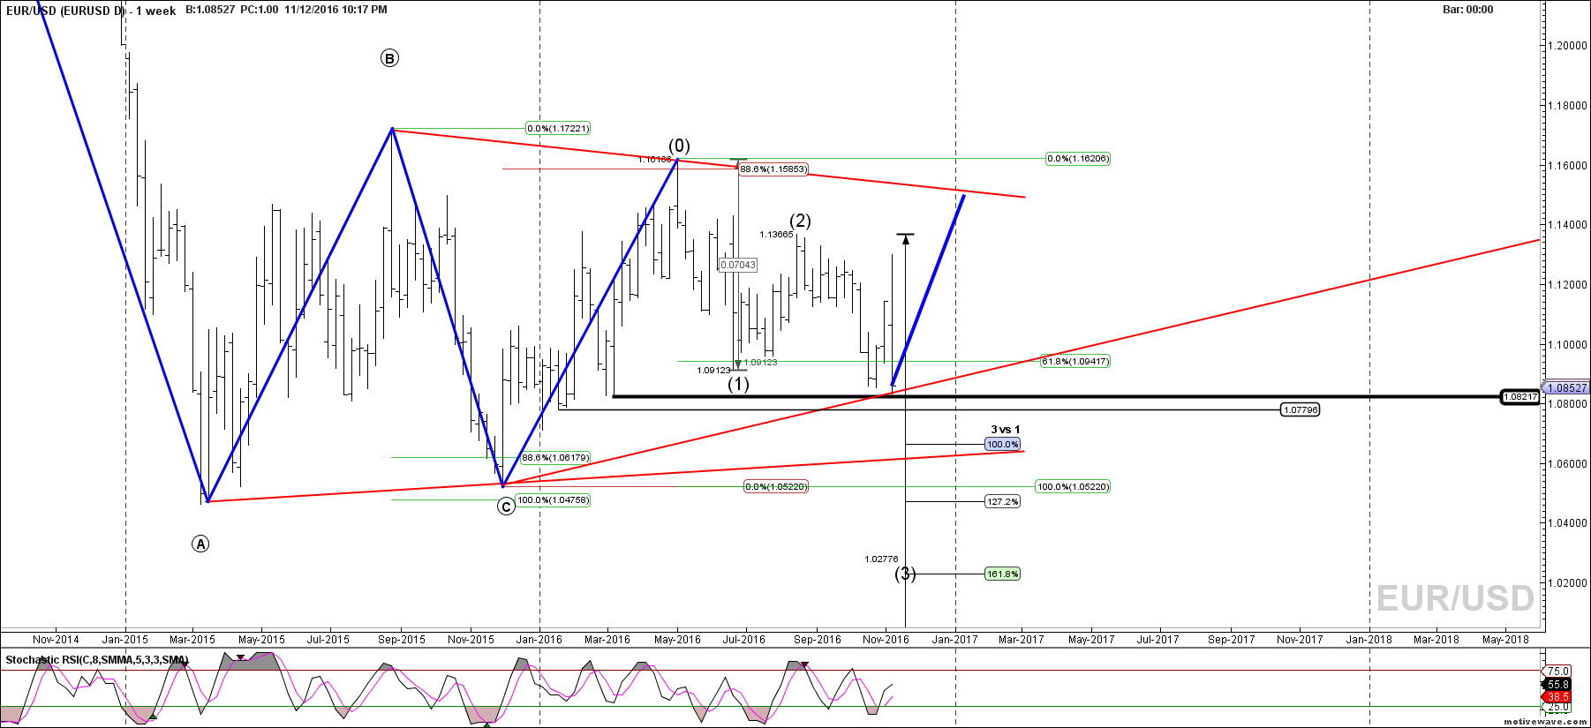Click the '3 vs 1' projection title
The height and width of the screenshot is (728, 1591).
1005,430
